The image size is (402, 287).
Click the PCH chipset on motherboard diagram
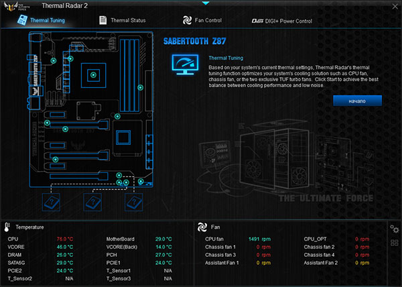point(123,137)
